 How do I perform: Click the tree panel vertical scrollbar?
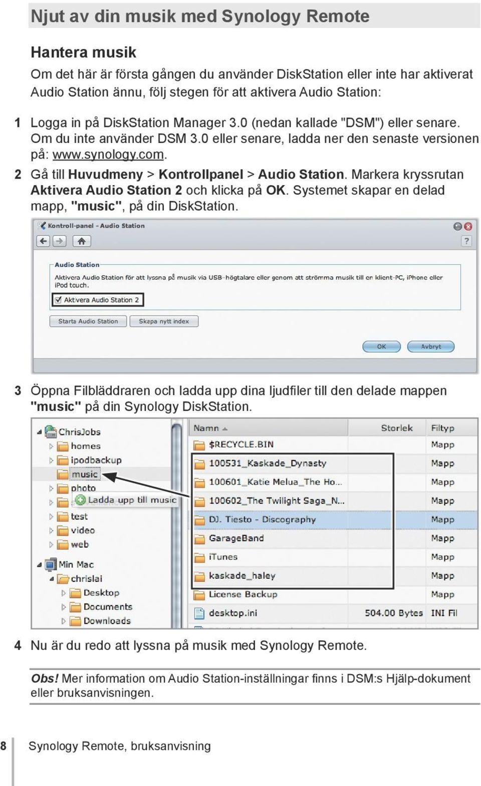[177, 524]
